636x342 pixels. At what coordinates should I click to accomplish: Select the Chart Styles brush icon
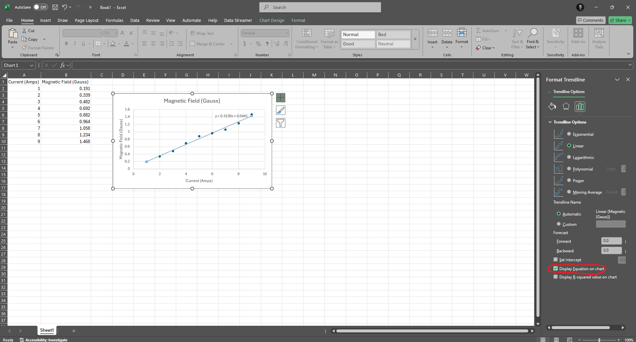click(280, 110)
